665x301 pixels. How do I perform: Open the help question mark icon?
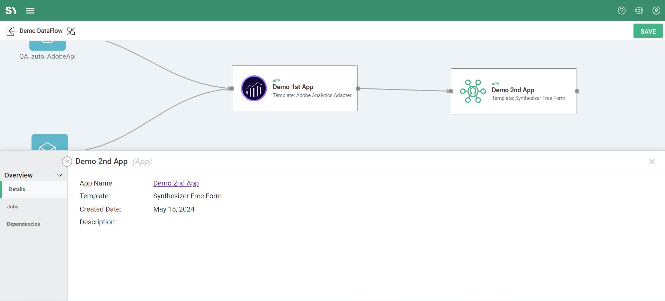[x=622, y=11]
